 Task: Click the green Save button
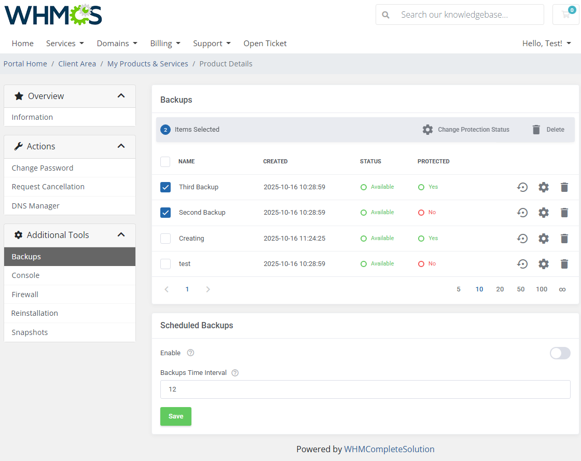(x=176, y=416)
